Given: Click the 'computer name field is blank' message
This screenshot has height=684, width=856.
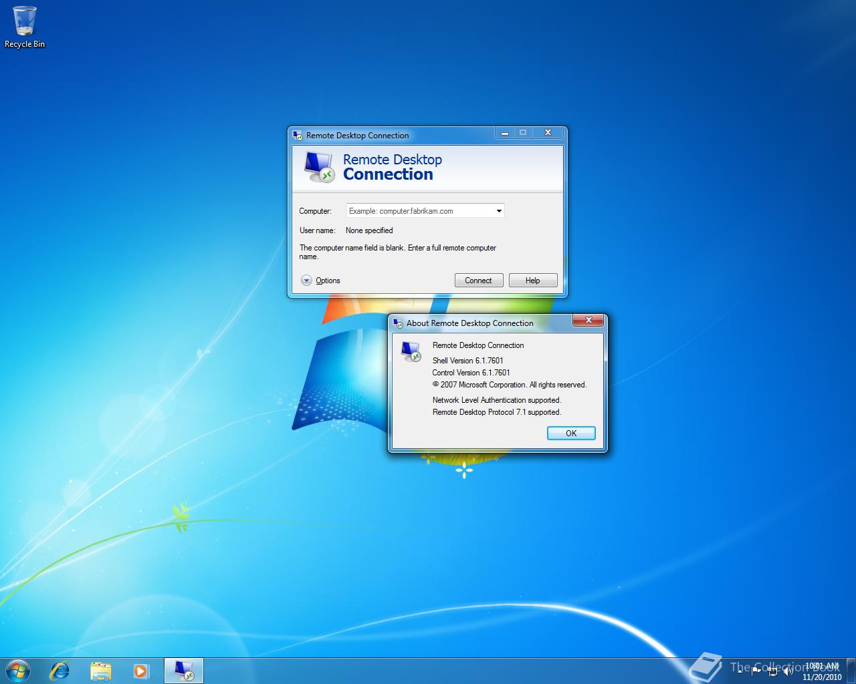Looking at the screenshot, I should (x=398, y=252).
